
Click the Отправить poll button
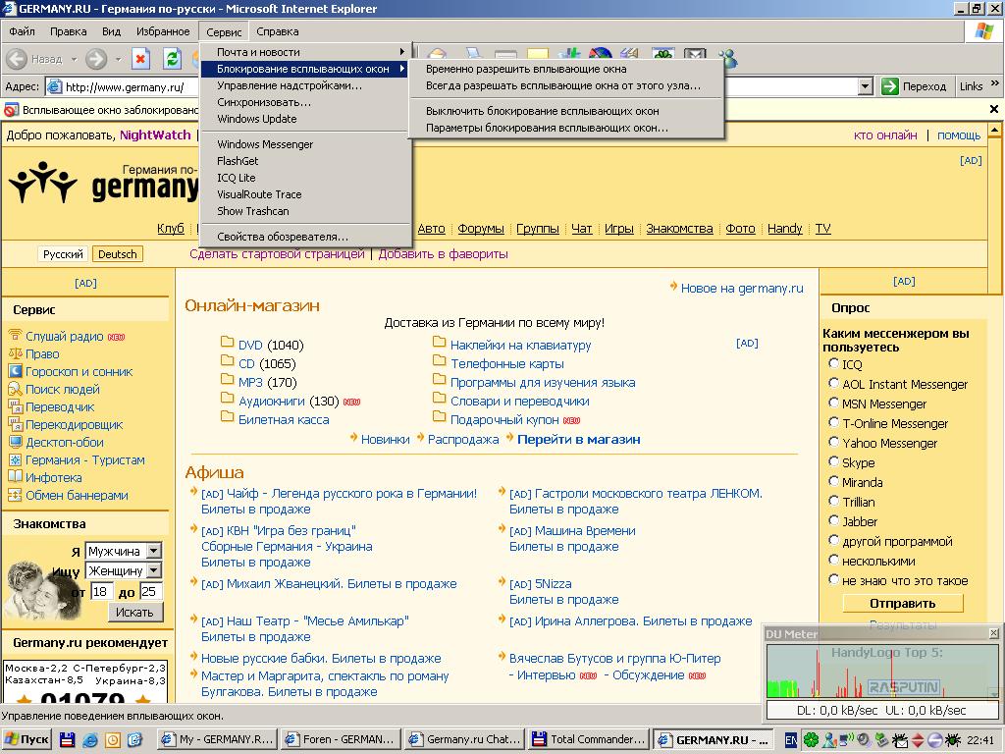(x=903, y=604)
